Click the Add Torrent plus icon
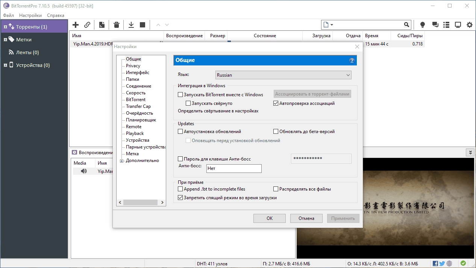476x268 pixels. [x=76, y=25]
